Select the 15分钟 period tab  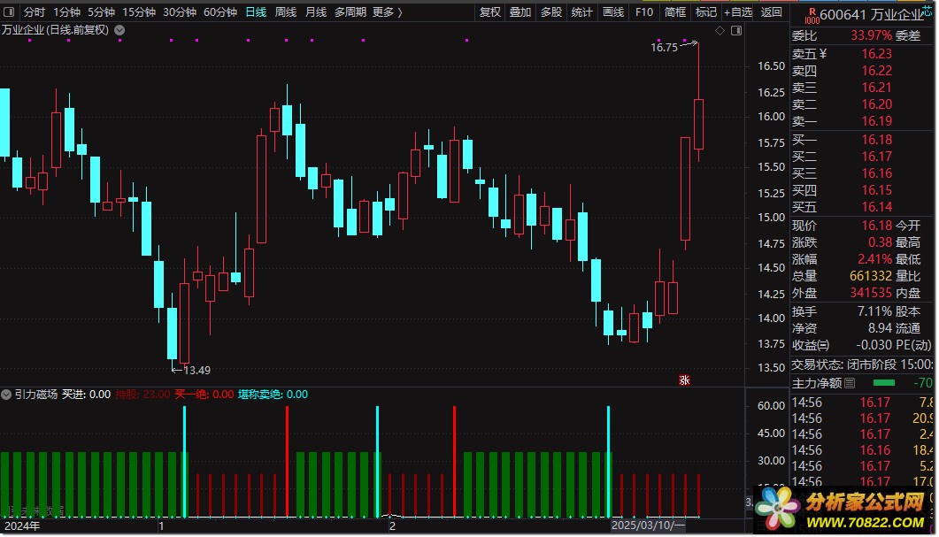[139, 12]
